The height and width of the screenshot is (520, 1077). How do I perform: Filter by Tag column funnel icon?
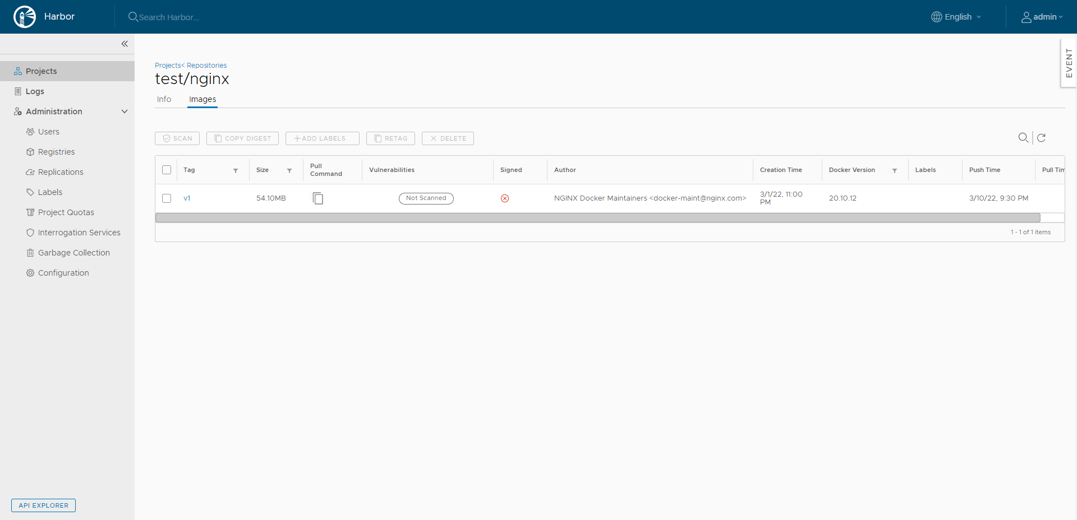[x=236, y=170]
